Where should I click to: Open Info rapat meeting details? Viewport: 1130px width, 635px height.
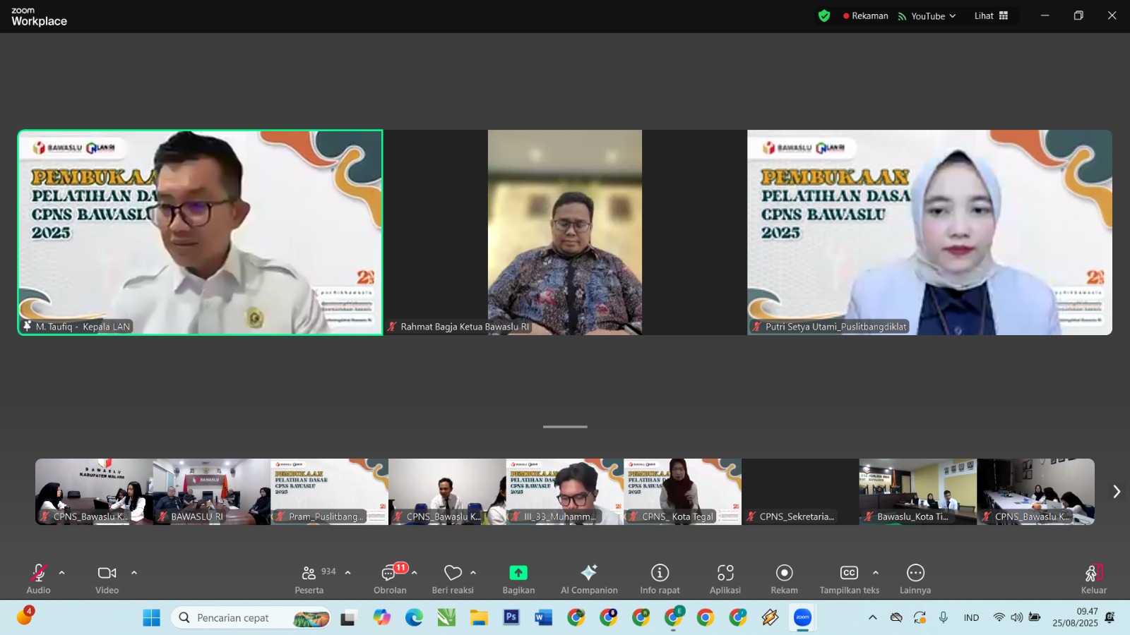(x=660, y=573)
